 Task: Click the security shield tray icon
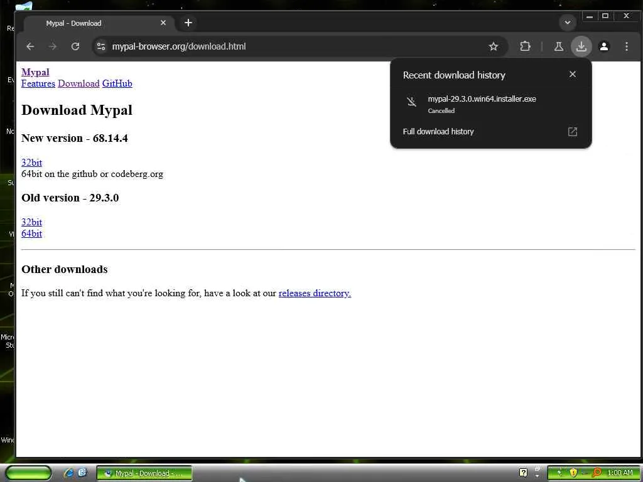tap(573, 473)
